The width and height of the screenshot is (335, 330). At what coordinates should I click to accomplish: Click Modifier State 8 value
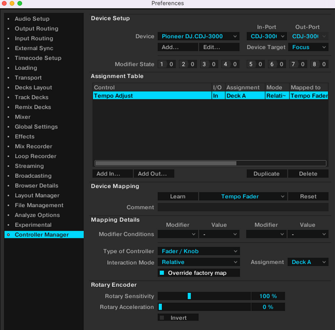pyautogui.click(x=324, y=64)
